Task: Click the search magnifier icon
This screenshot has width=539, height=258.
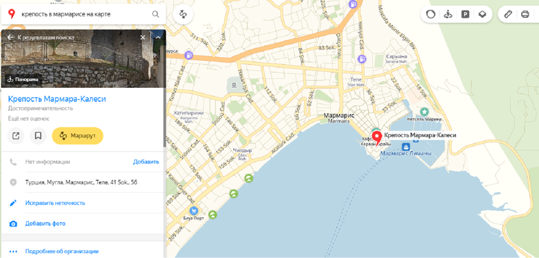Action: pos(155,14)
